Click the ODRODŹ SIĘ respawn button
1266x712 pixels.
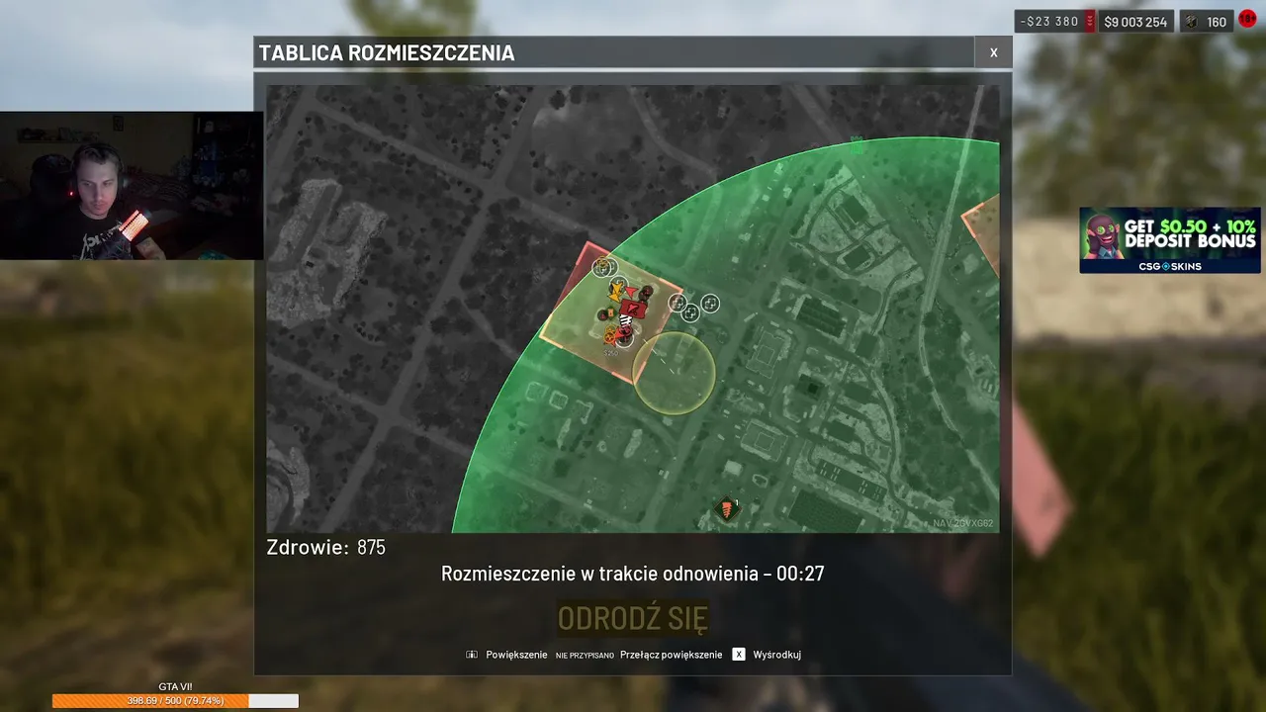pyautogui.click(x=633, y=618)
